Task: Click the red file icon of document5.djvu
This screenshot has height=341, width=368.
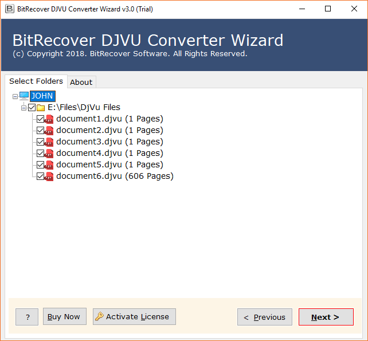Action: (x=49, y=165)
